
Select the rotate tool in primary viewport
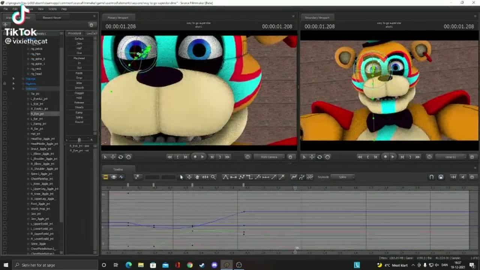click(121, 157)
